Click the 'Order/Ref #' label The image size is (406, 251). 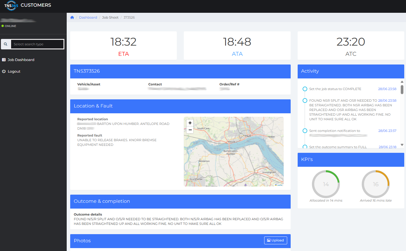(x=230, y=84)
